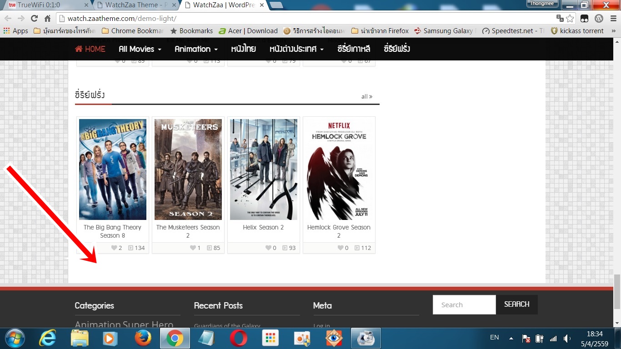Click The Big Bang Theory poster thumbnail

click(113, 170)
